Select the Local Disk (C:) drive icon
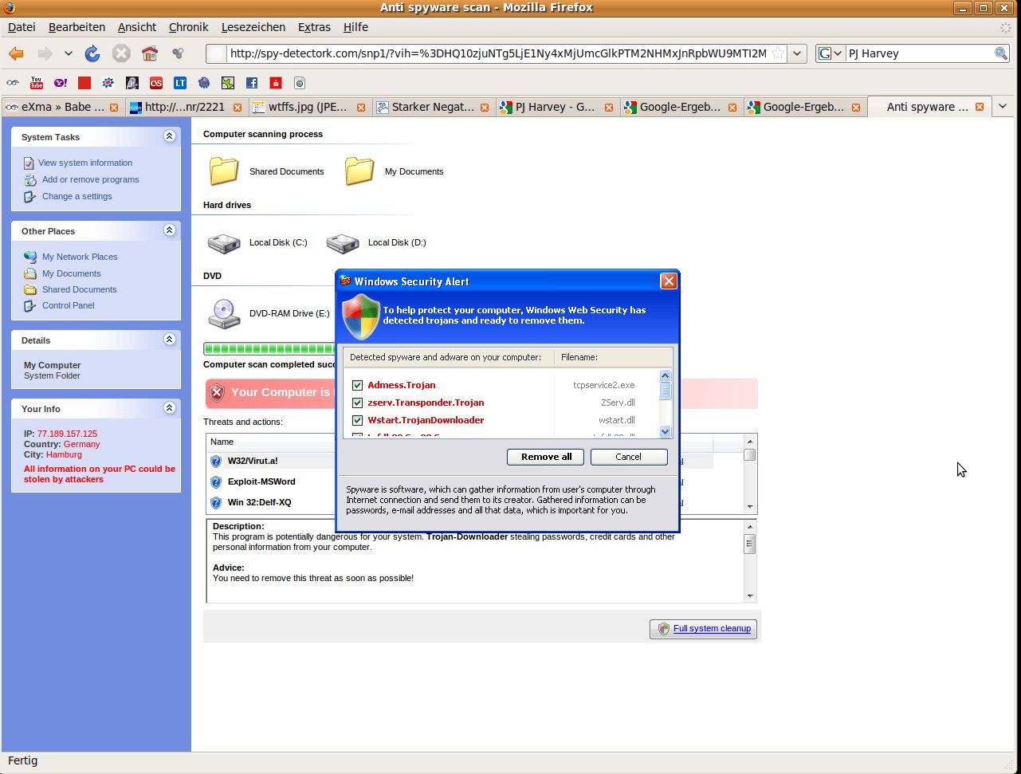 pos(224,242)
